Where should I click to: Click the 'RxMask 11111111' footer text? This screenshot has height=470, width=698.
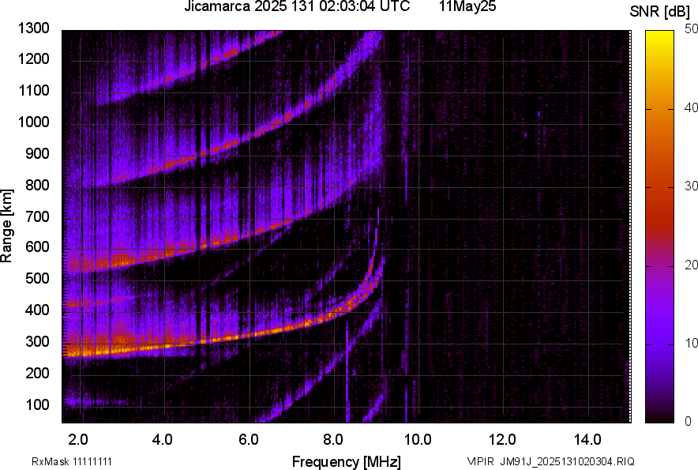[x=72, y=461]
